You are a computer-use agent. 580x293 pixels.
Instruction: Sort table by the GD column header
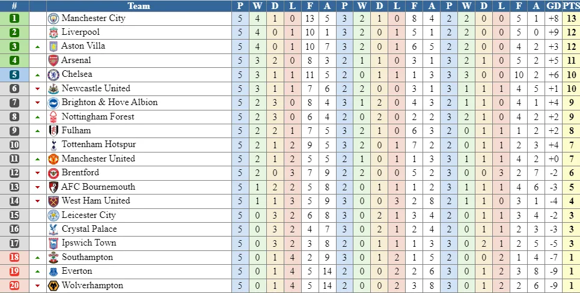[554, 6]
